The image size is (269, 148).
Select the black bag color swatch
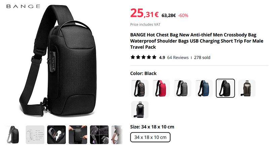click(x=225, y=88)
